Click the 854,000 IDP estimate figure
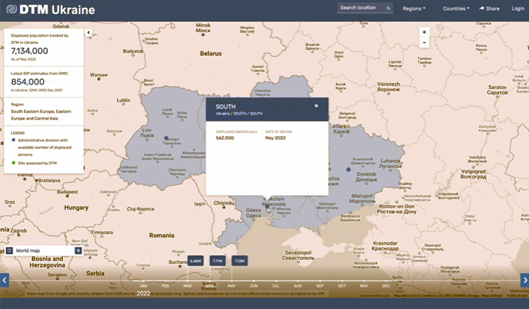This screenshot has height=309, width=529. [27, 82]
